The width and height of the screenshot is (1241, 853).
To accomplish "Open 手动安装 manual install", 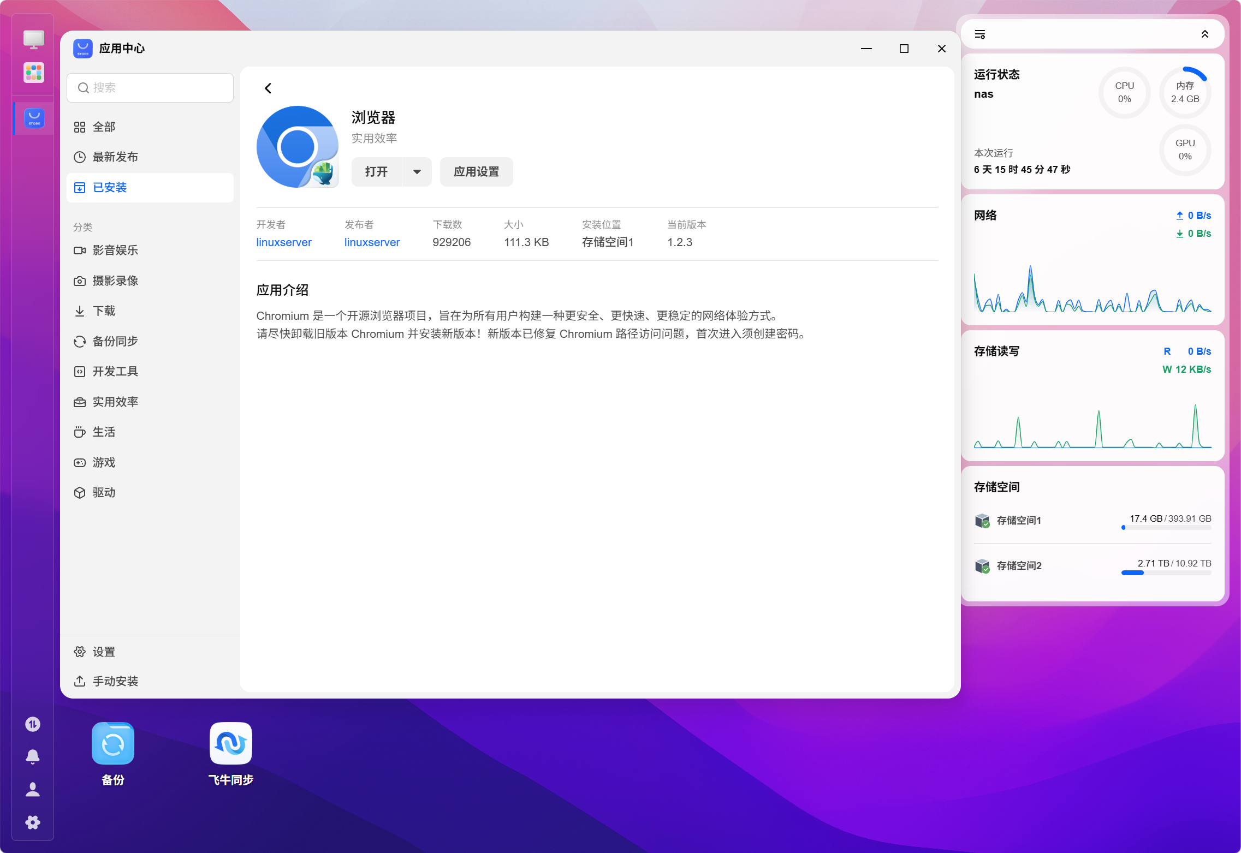I will point(150,681).
